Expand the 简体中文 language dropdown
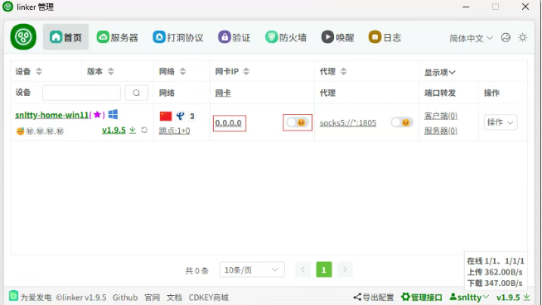The height and width of the screenshot is (305, 542). pos(471,38)
